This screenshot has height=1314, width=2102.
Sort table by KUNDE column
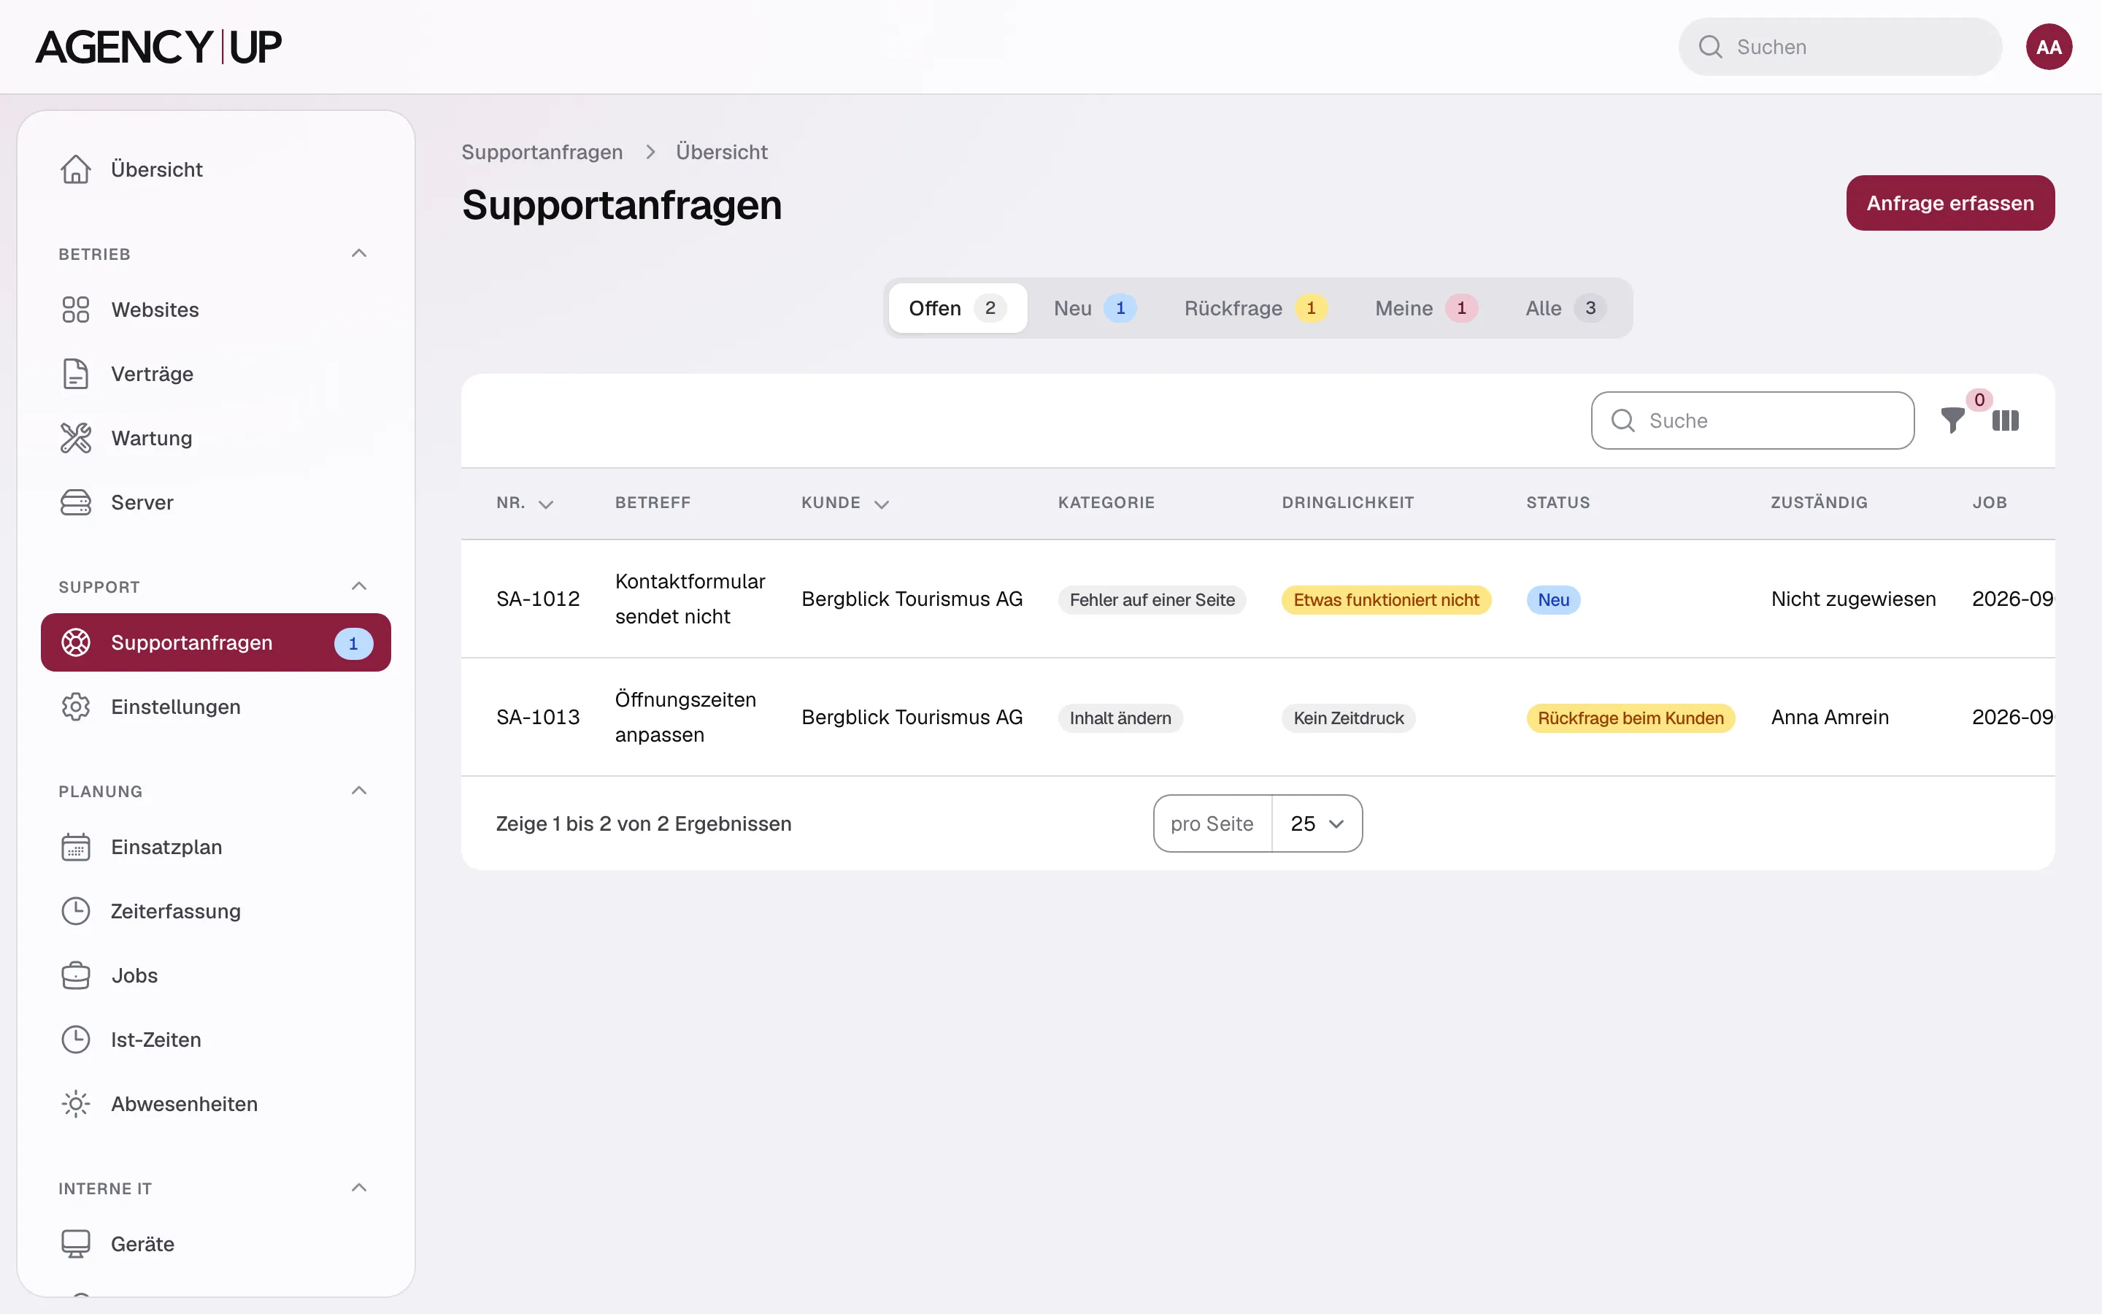[x=845, y=503]
